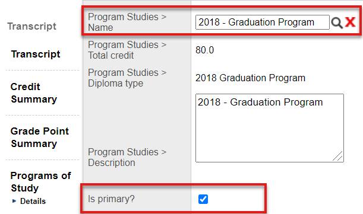Screen dimensions: 363x214
Task: Click the Details sub-item link
Action: point(33,201)
